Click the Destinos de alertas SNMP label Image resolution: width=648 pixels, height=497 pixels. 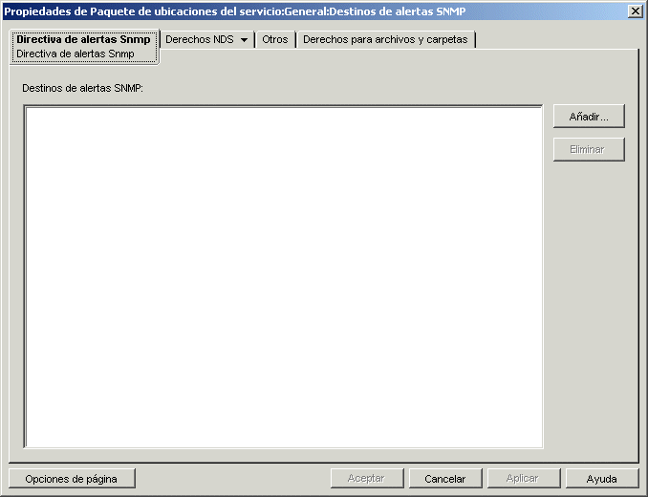point(82,88)
